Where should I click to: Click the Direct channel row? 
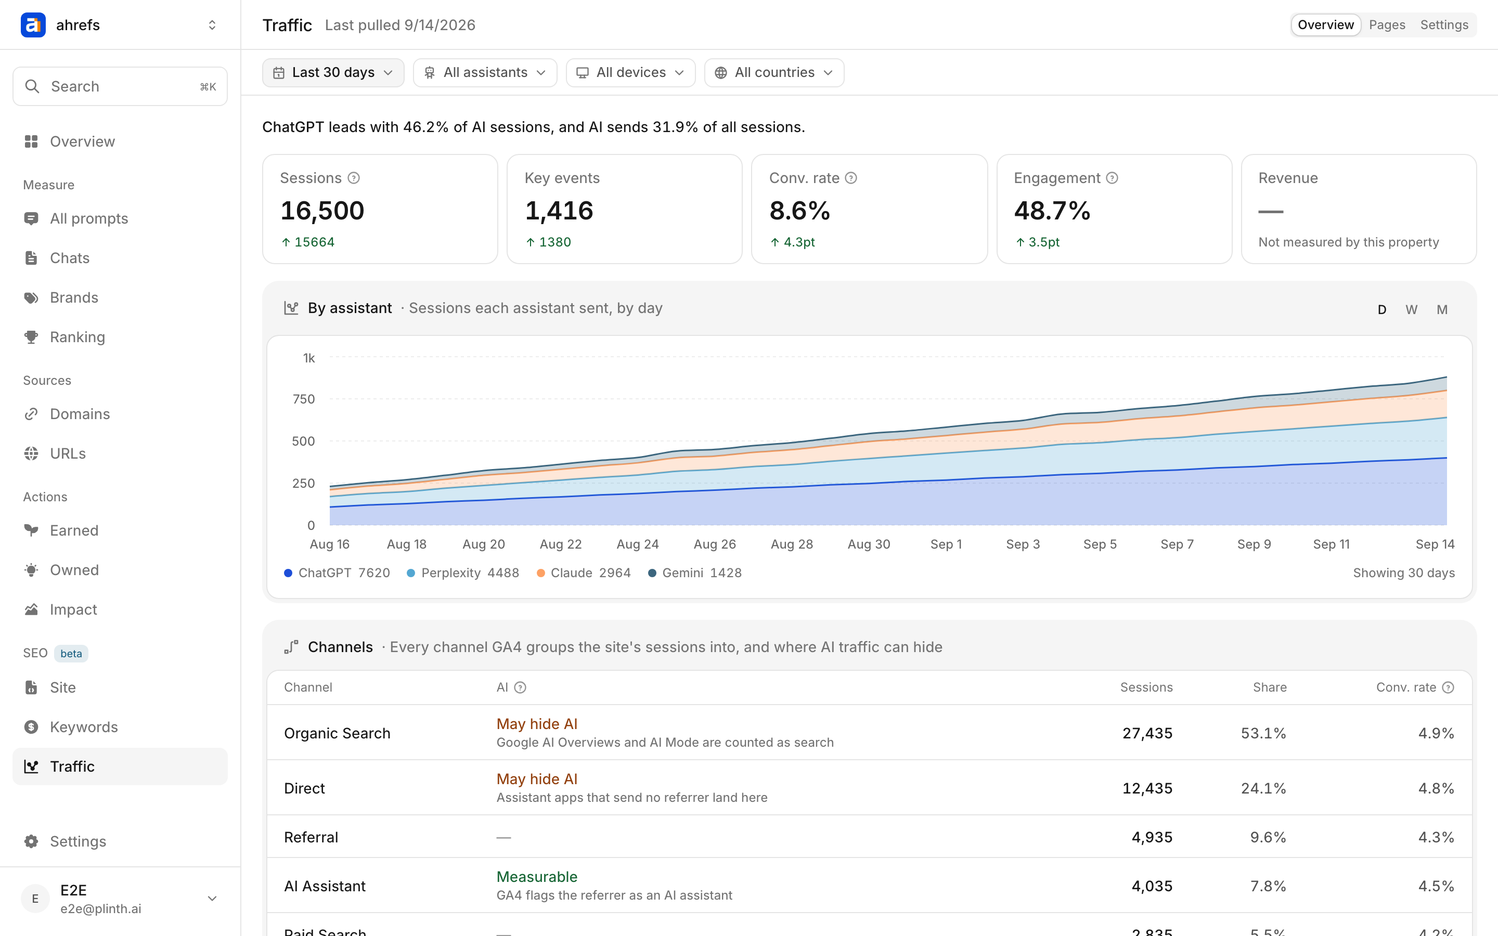tap(869, 788)
